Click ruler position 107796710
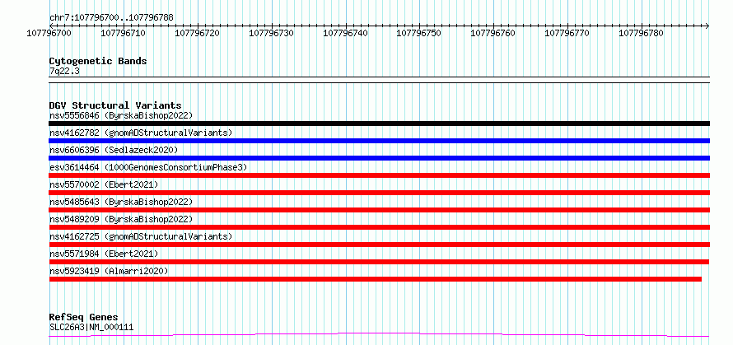The width and height of the screenshot is (733, 345). point(124,33)
